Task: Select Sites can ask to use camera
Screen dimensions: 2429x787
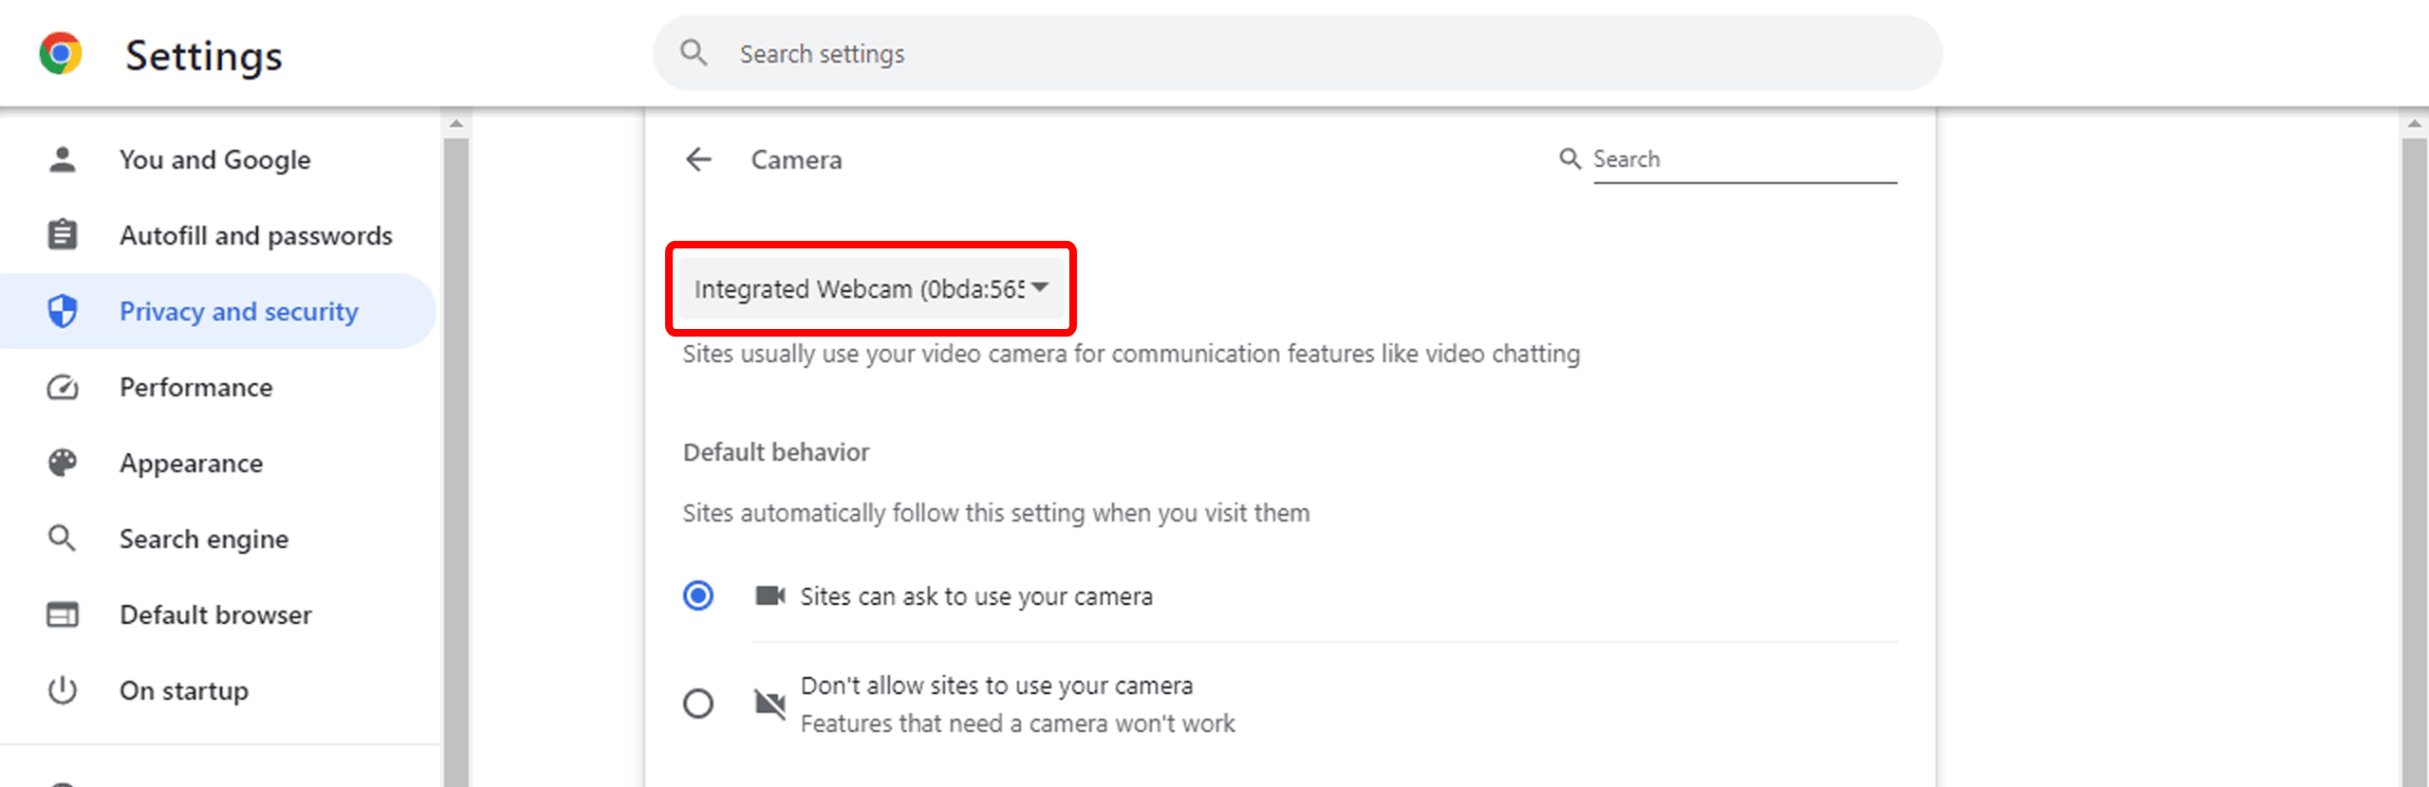Action: pyautogui.click(x=698, y=595)
